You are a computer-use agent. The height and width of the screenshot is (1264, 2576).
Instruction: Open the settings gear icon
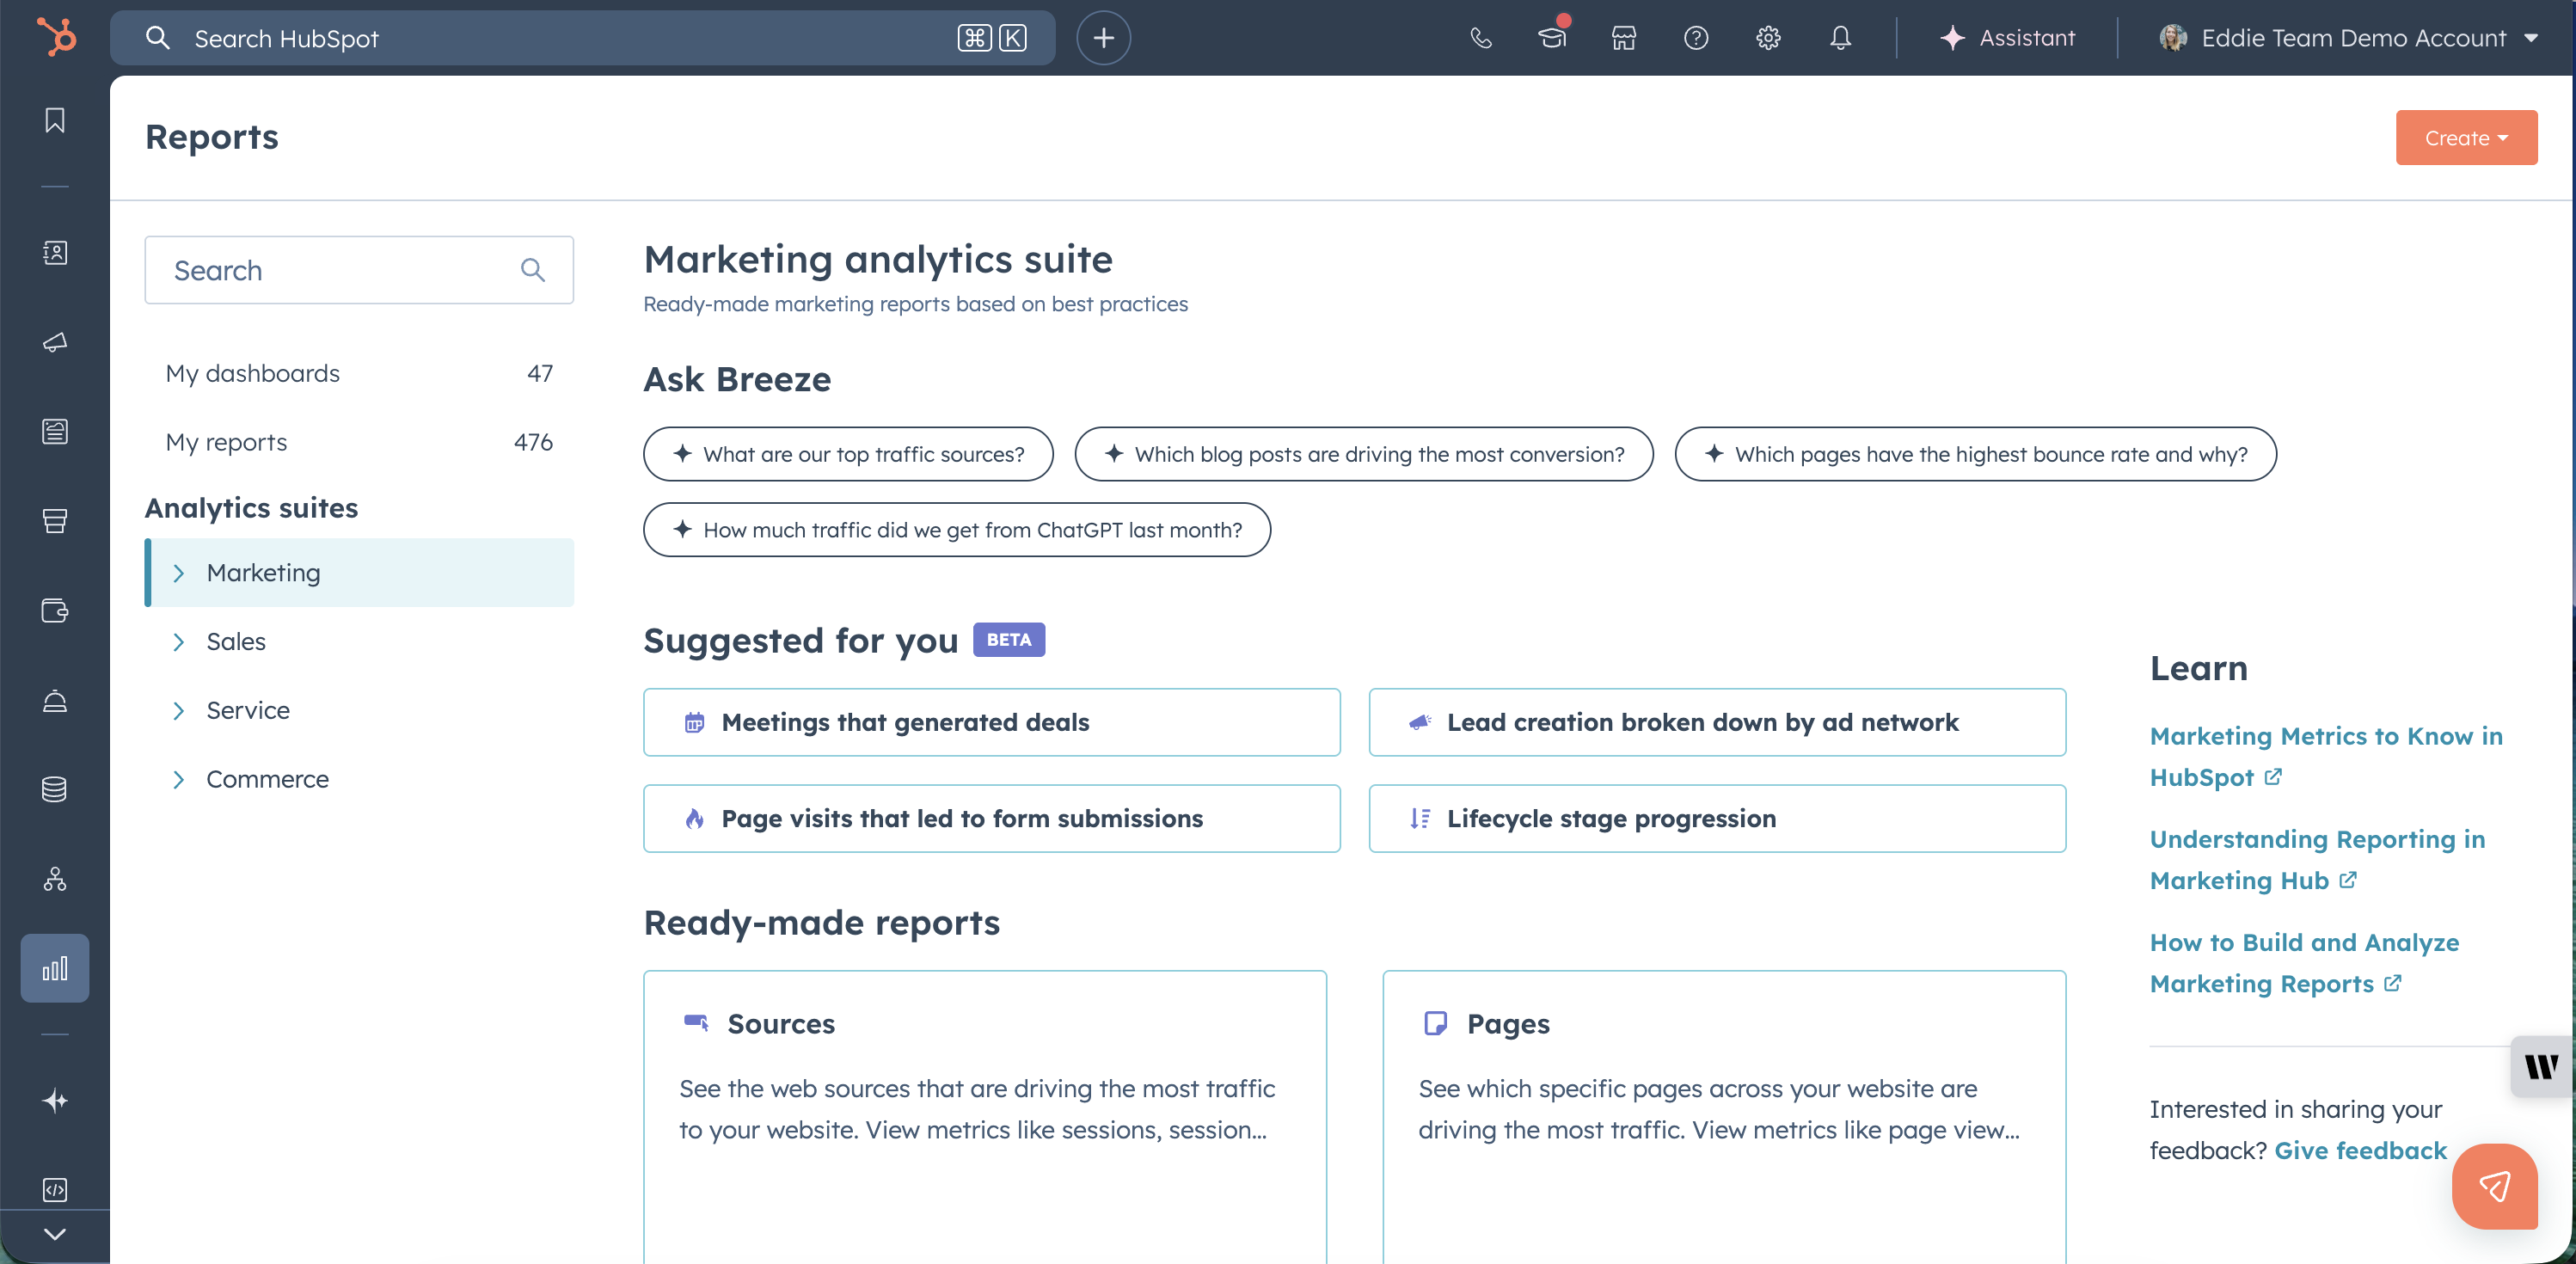pos(1768,38)
